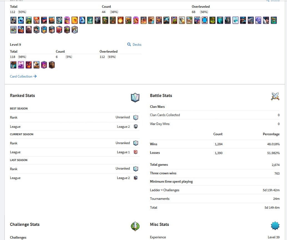The height and width of the screenshot is (240, 287).
Task: Select the teal Clone spell card
Action: click(220, 20)
